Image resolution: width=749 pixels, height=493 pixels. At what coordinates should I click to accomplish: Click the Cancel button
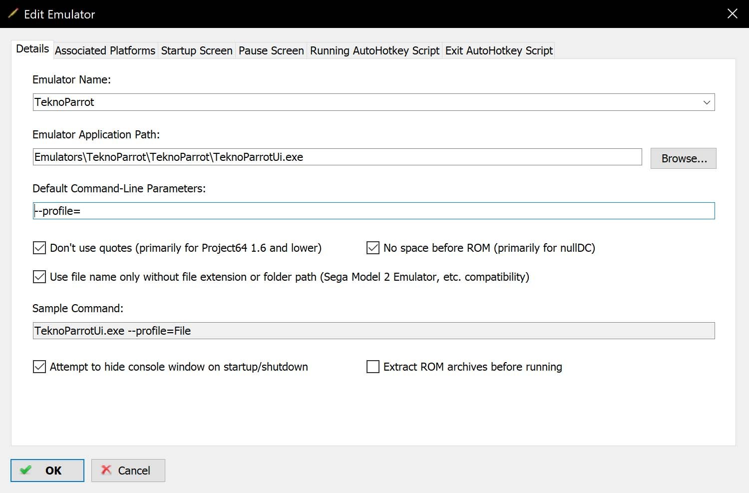coord(128,471)
